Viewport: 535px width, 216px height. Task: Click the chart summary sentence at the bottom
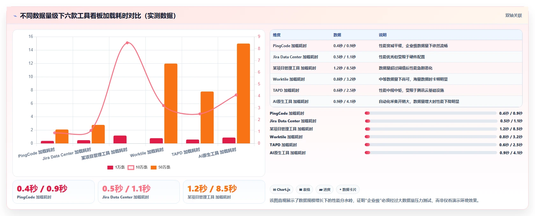375,200
